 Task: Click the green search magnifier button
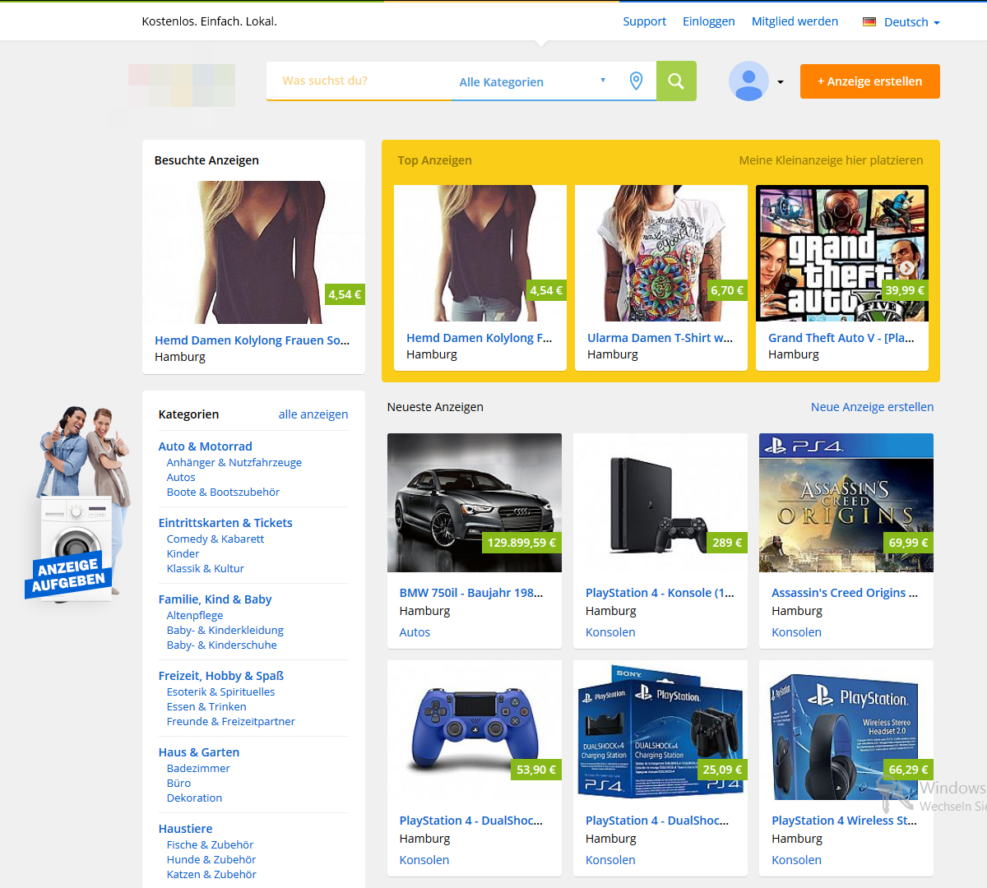point(676,81)
